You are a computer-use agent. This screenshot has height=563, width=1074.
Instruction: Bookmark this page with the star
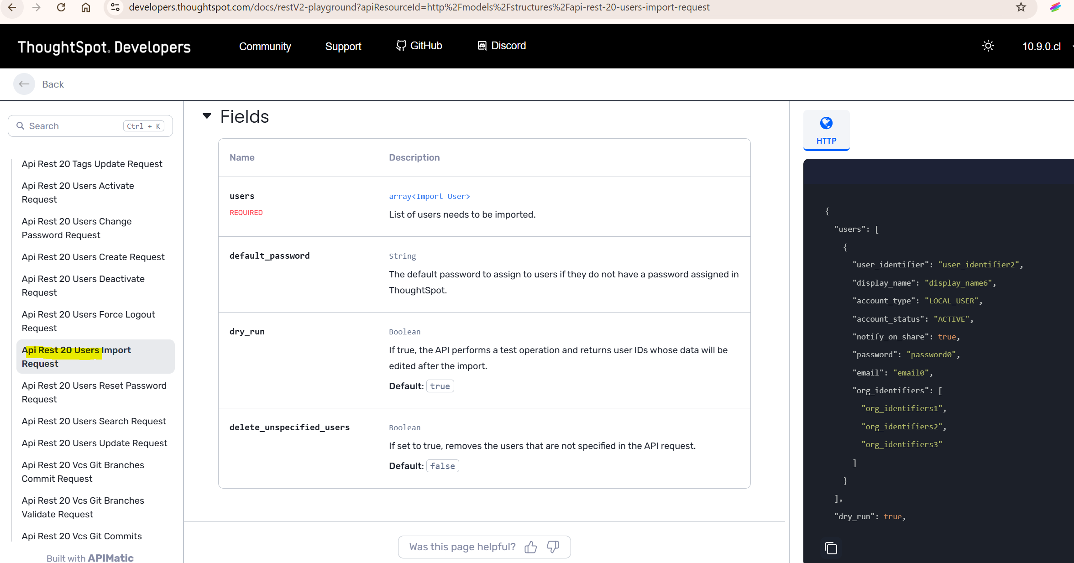tap(1021, 7)
